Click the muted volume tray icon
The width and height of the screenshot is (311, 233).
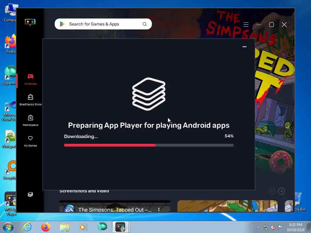pos(273,228)
